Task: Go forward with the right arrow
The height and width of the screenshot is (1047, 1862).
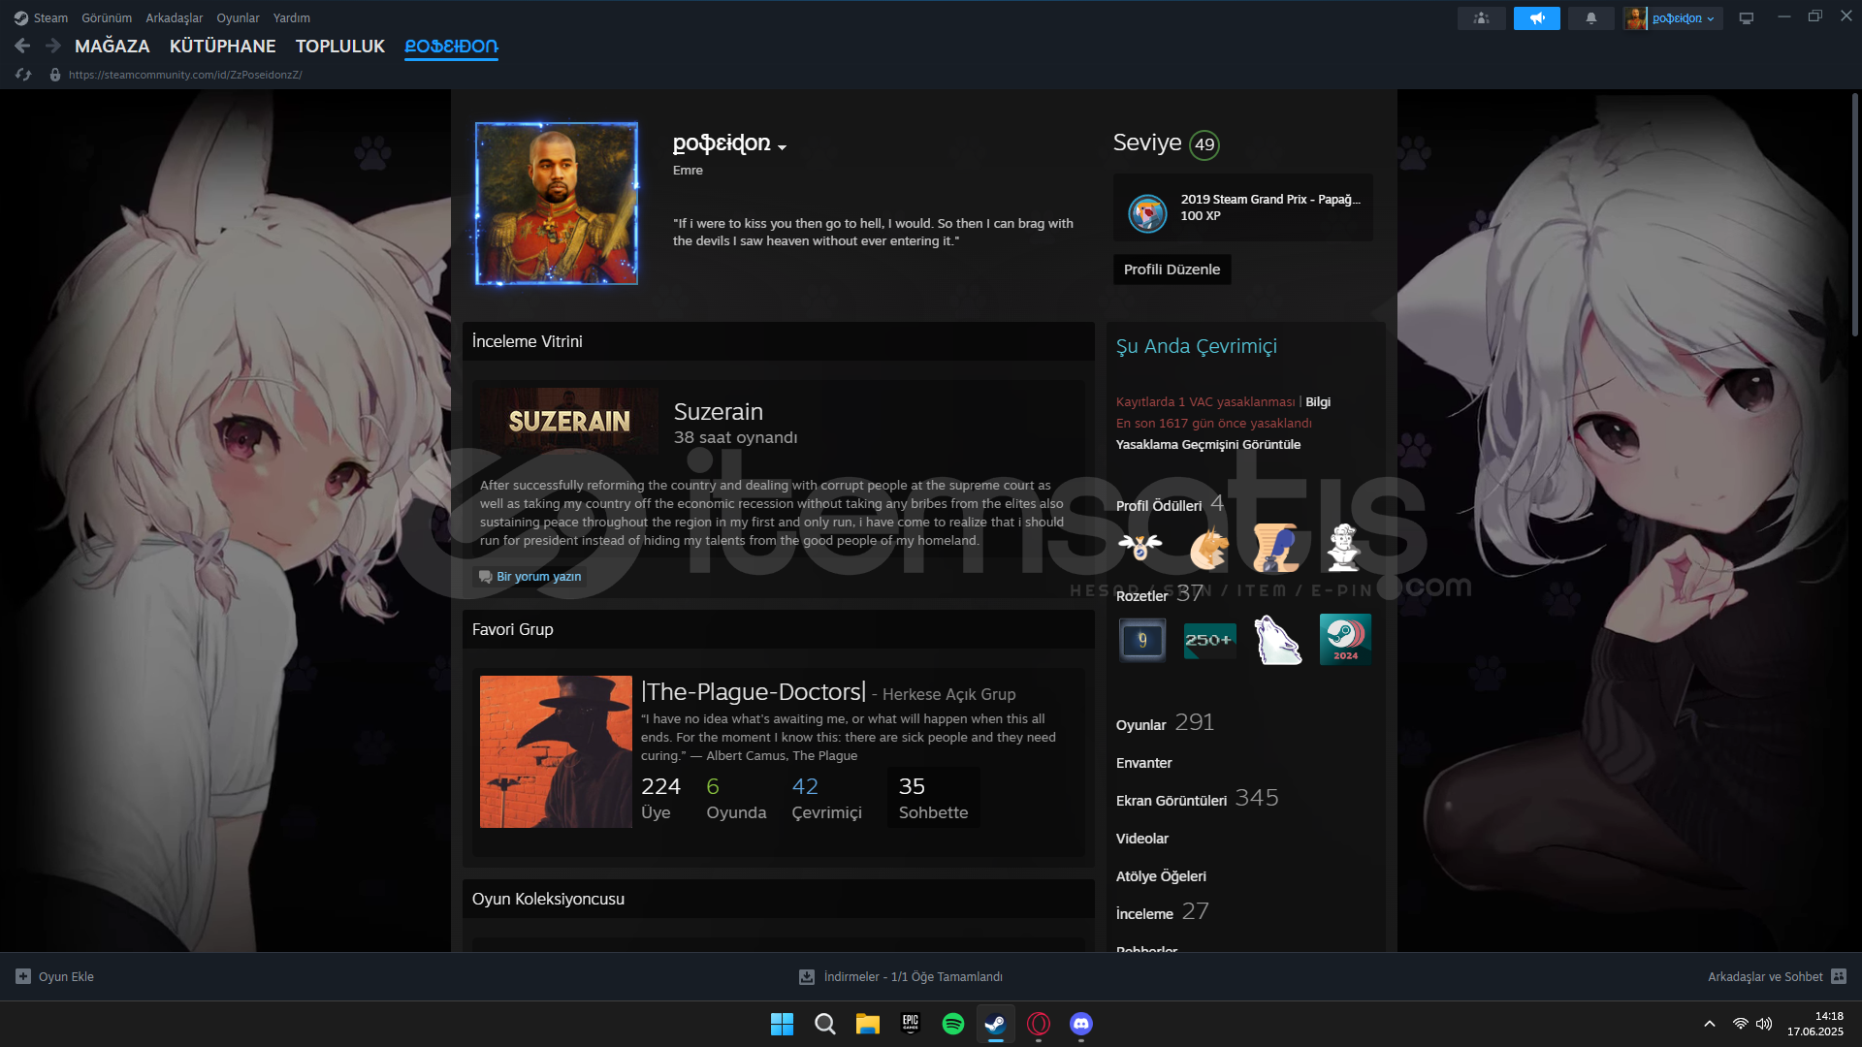Action: (53, 46)
